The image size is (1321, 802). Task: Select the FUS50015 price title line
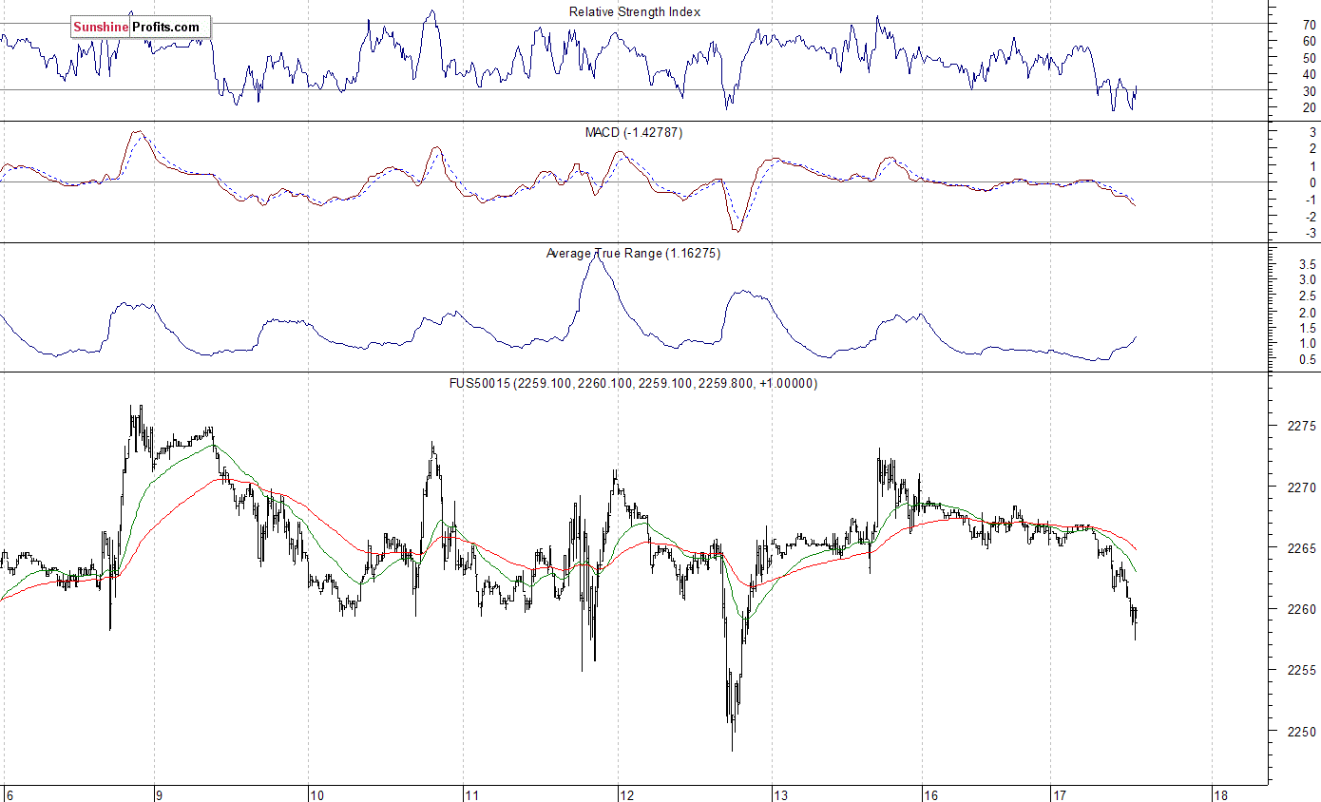(633, 383)
